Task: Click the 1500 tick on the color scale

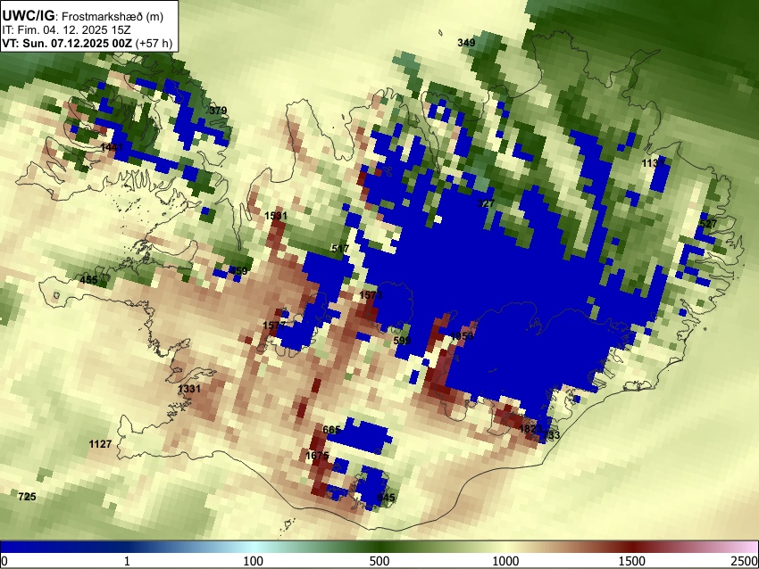Action: click(632, 561)
